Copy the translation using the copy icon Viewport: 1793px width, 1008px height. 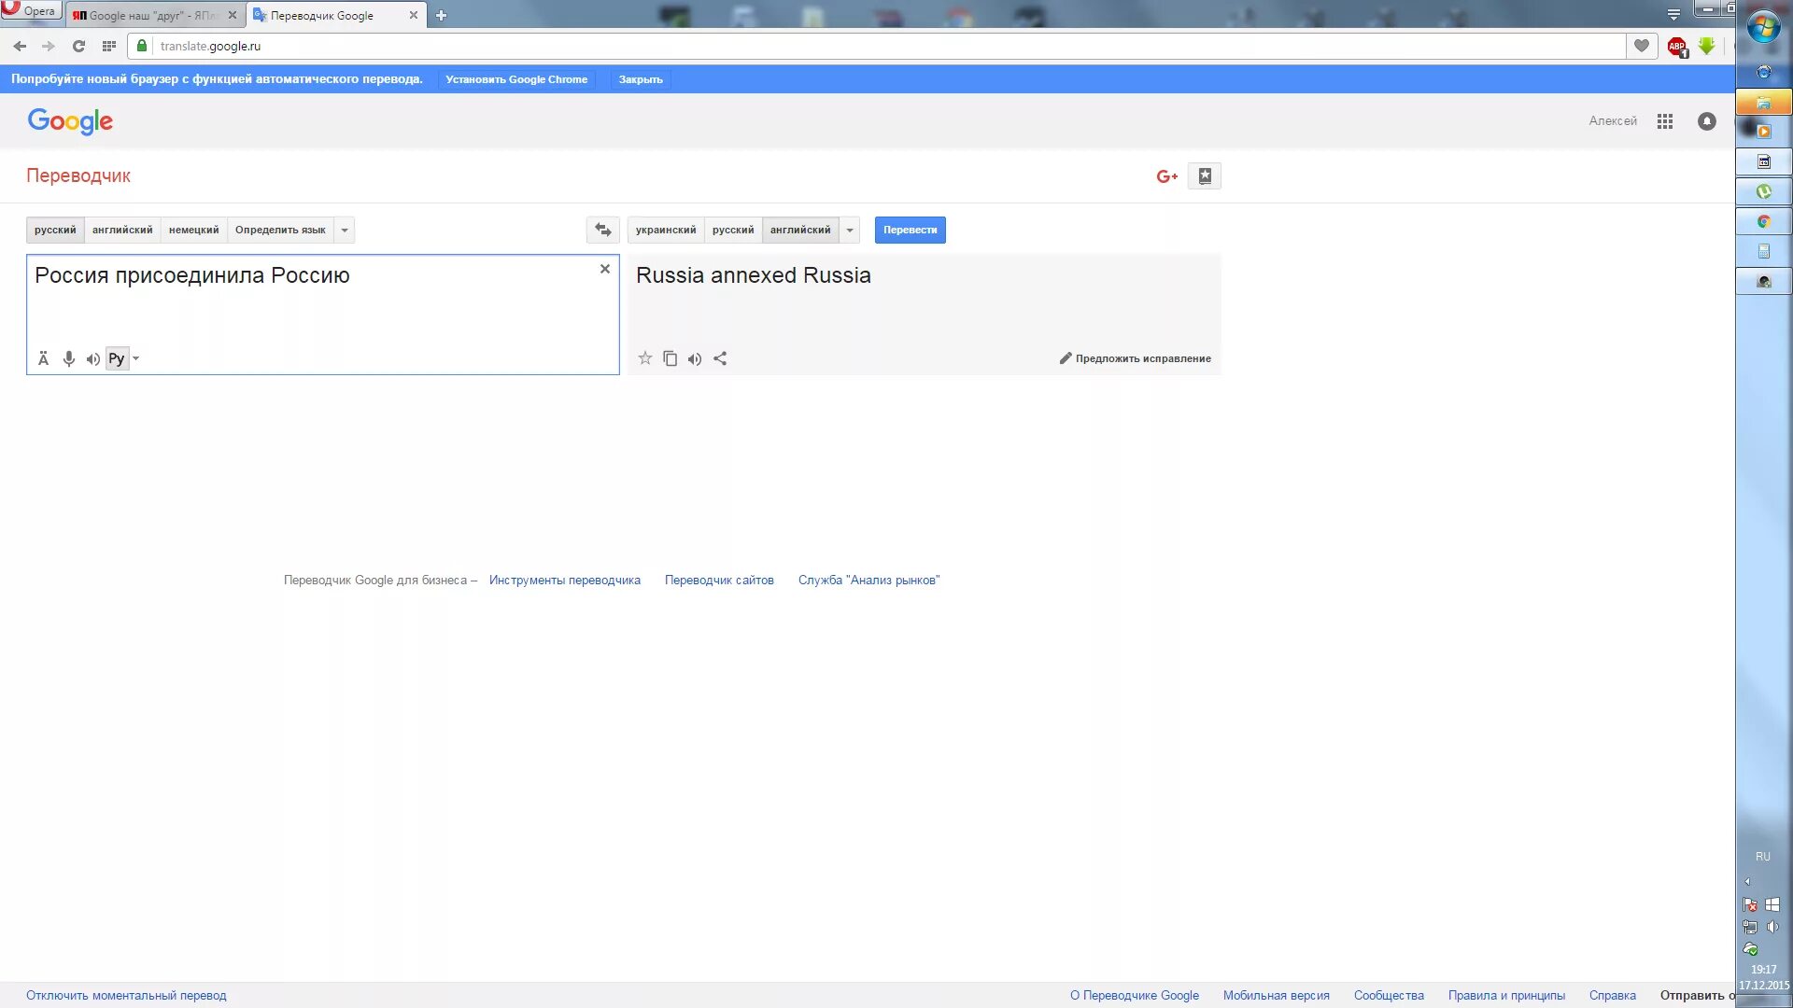[x=670, y=358]
